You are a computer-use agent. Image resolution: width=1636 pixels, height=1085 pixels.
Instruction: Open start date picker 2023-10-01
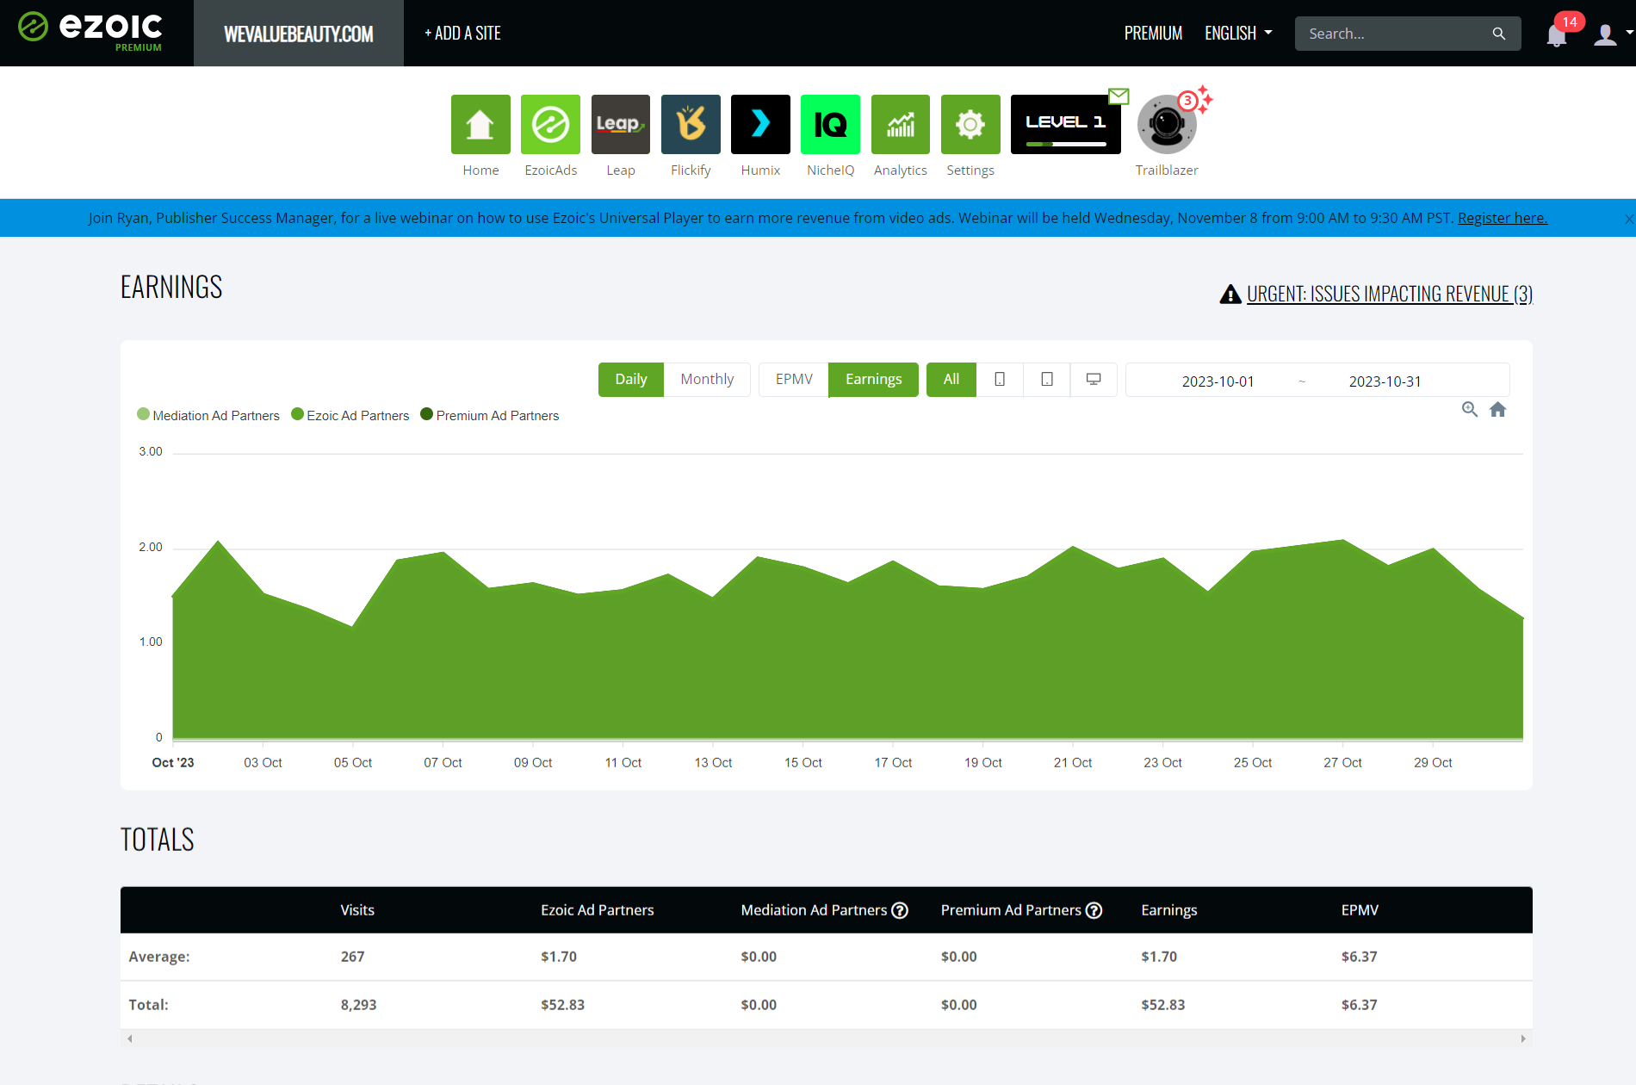1218,381
